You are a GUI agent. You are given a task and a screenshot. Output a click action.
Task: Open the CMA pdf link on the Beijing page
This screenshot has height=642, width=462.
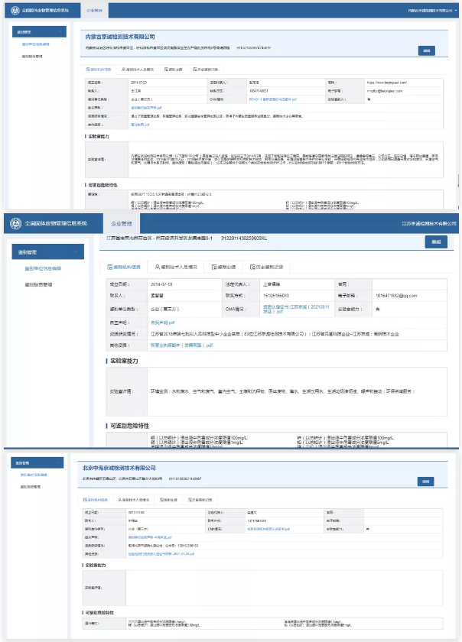(268, 529)
